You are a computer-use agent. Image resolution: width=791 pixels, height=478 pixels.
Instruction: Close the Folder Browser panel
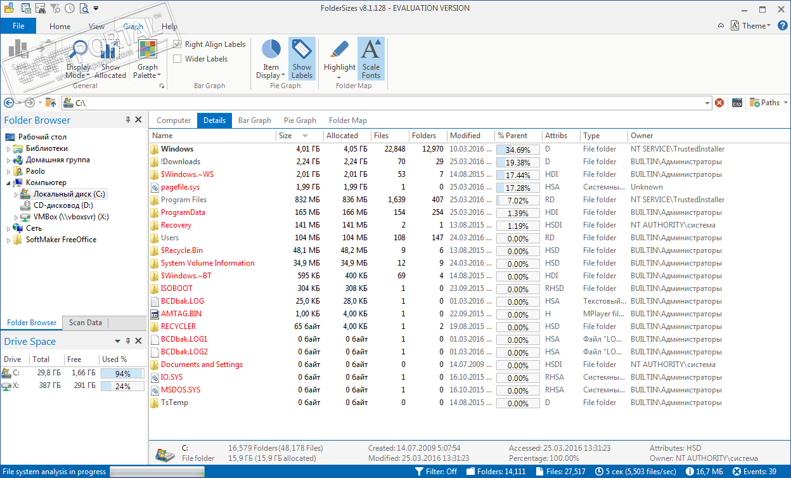coord(138,120)
